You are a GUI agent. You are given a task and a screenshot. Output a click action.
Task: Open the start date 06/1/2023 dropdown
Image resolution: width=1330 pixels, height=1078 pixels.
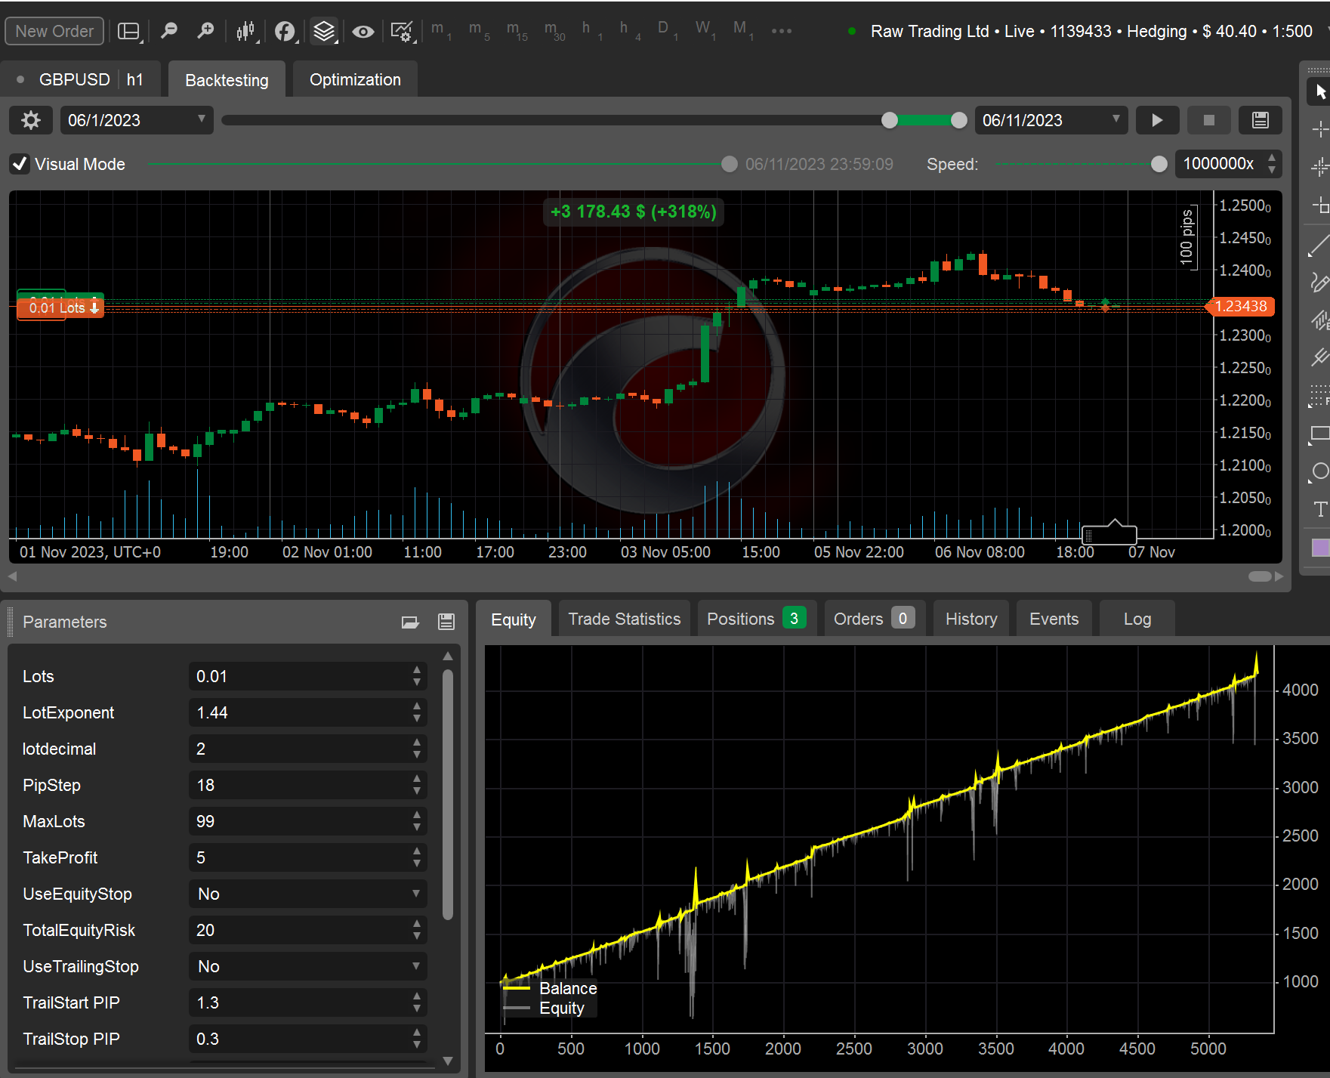(201, 119)
